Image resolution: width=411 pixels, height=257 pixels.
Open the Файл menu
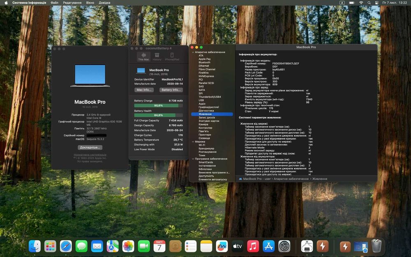coord(55,2)
